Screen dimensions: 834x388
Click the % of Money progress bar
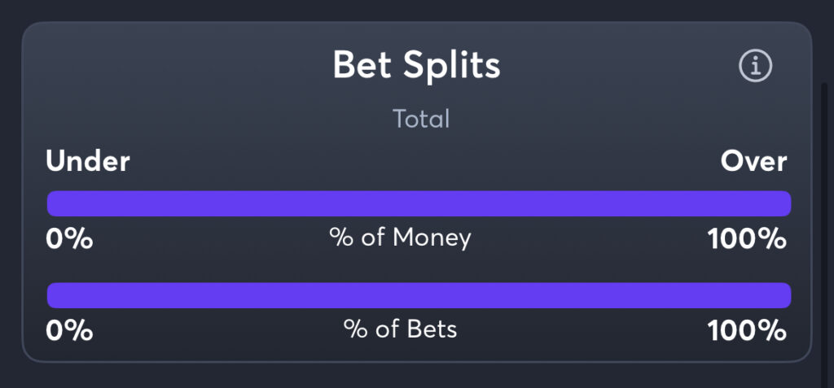coord(419,203)
